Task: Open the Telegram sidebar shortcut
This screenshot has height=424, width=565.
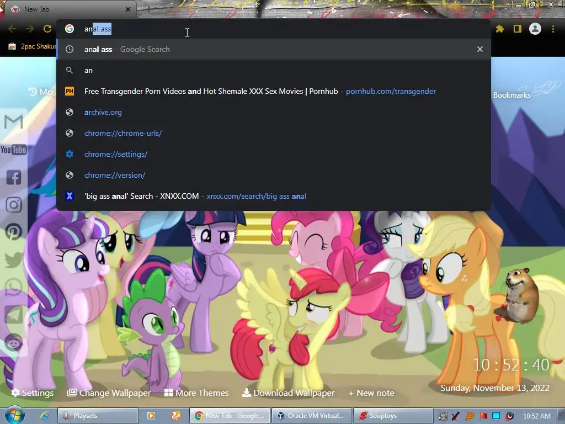Action: pos(14,314)
